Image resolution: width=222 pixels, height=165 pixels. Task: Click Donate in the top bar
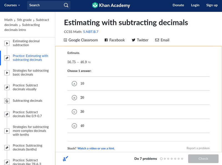(178, 5)
